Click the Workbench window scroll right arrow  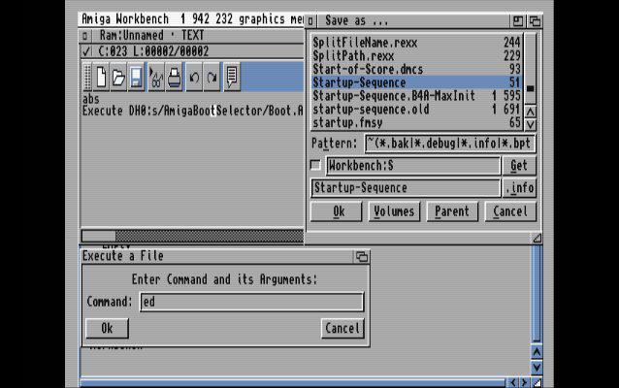525,382
